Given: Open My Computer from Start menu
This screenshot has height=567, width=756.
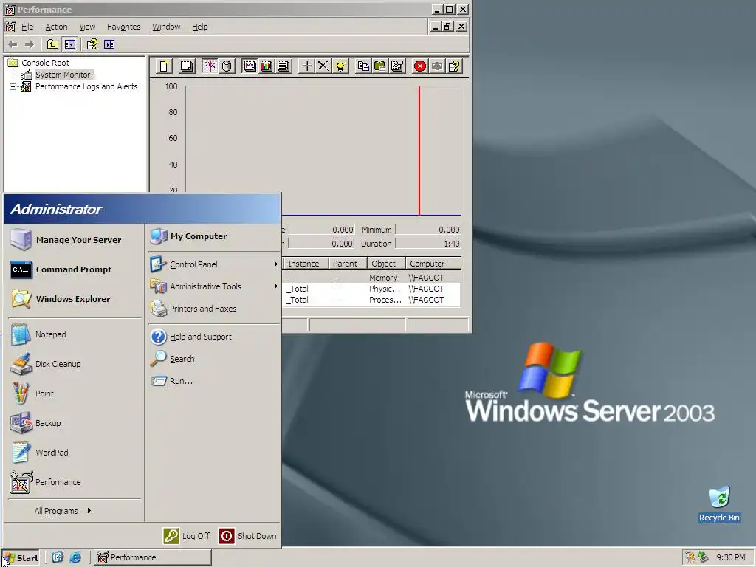Looking at the screenshot, I should [213, 236].
